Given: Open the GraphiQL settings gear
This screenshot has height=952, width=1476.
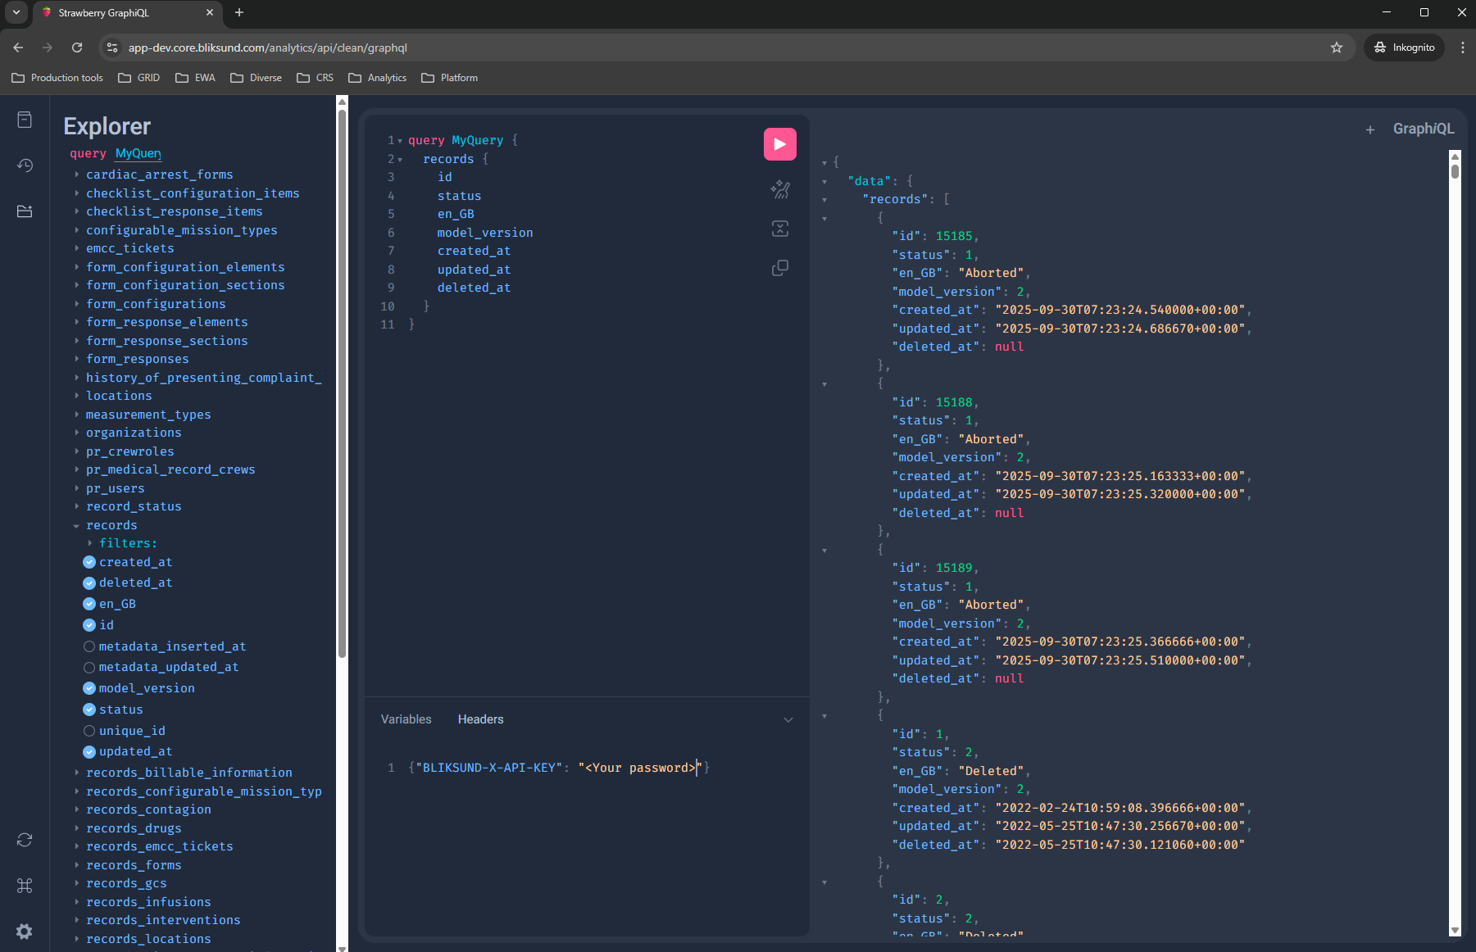Looking at the screenshot, I should tap(25, 932).
